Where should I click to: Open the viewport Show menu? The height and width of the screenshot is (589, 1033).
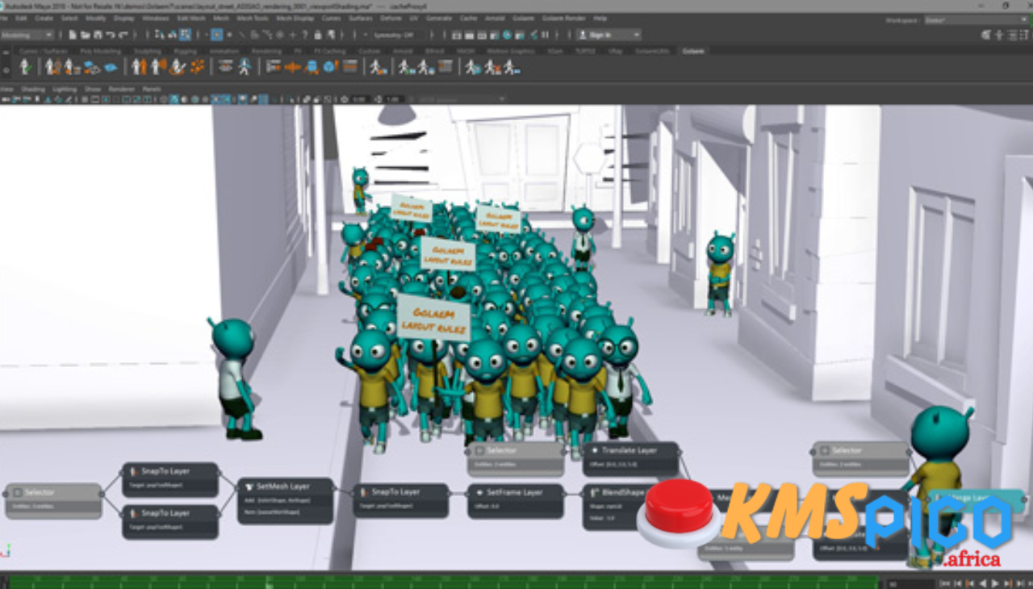pyautogui.click(x=93, y=89)
